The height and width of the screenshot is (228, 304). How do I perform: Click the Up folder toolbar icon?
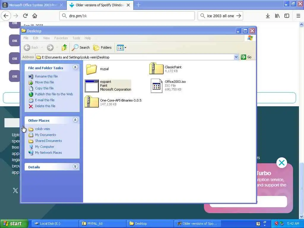64,47
